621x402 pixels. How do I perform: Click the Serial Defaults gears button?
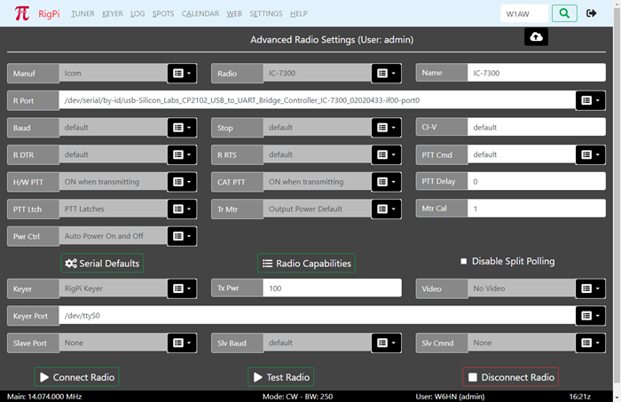click(101, 264)
